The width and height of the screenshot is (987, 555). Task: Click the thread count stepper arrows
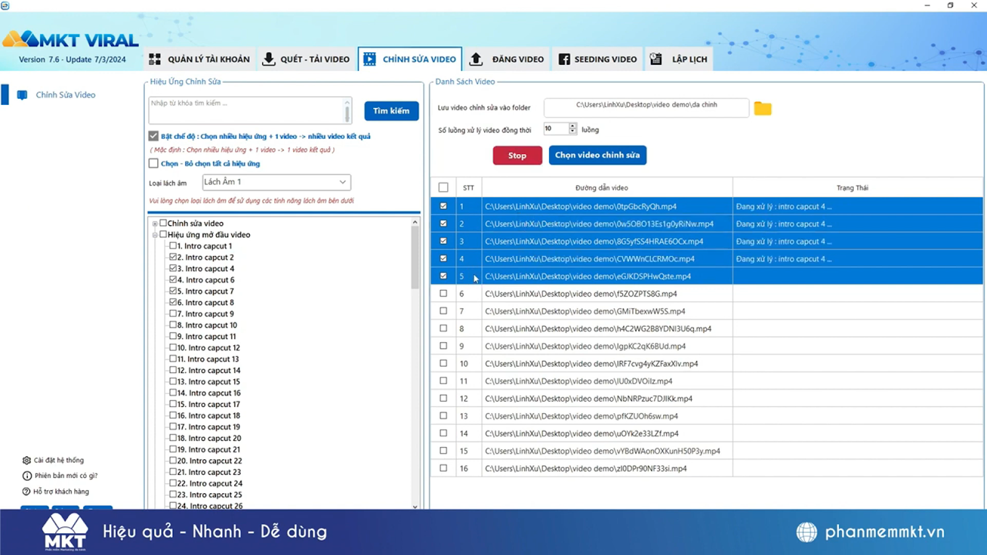click(x=572, y=128)
